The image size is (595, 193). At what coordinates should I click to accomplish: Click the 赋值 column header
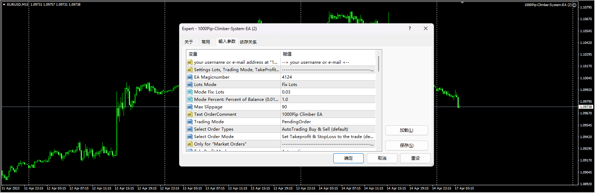tap(328, 54)
